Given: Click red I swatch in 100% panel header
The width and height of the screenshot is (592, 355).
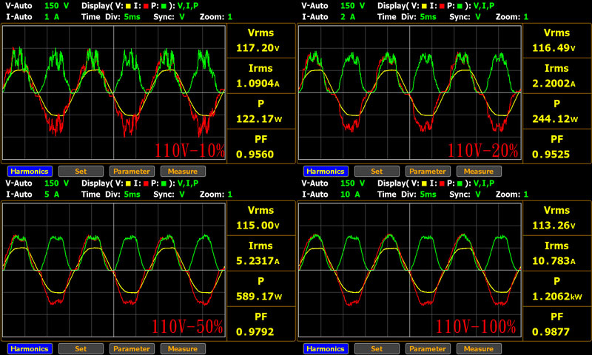Looking at the screenshot, I should pyautogui.click(x=442, y=183).
